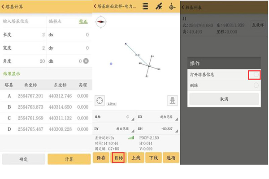The width and height of the screenshot is (269, 179).
Task: Select the 删除 radio button
Action: pyautogui.click(x=256, y=85)
